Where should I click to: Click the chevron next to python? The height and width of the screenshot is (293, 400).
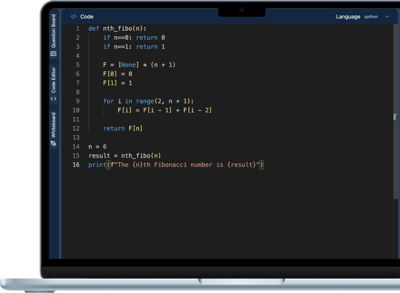pyautogui.click(x=387, y=16)
